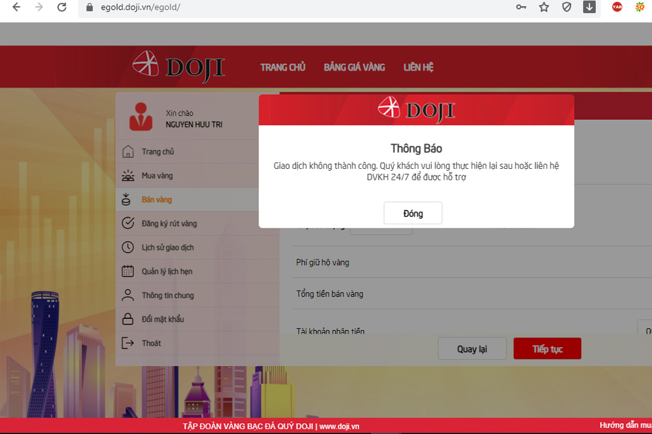652x434 pixels.
Task: Click the padlock site security icon
Action: pos(89,7)
